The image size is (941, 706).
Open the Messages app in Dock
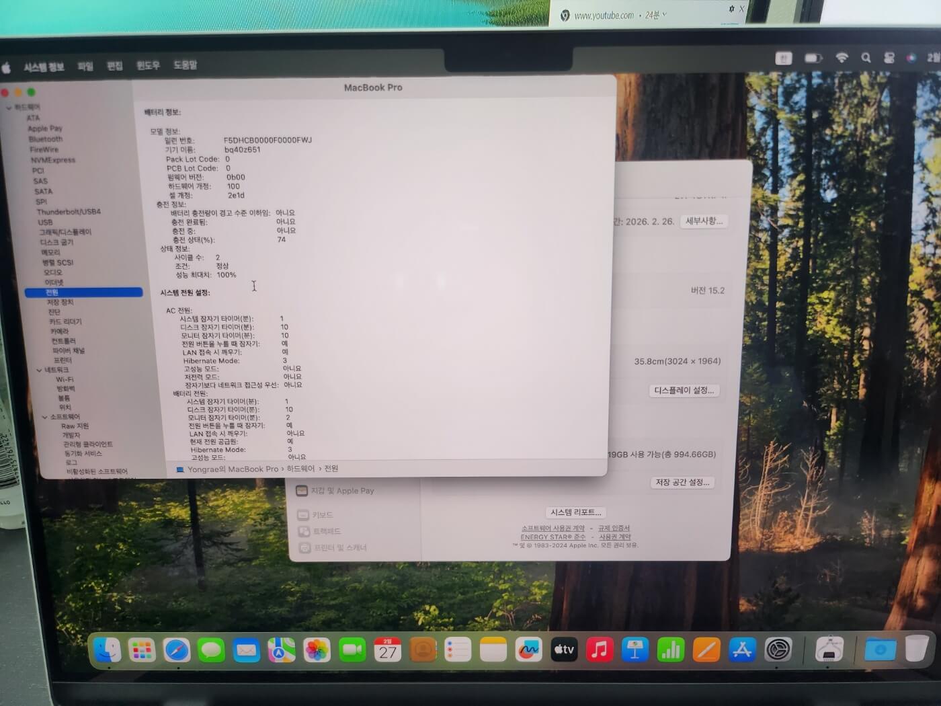[212, 650]
